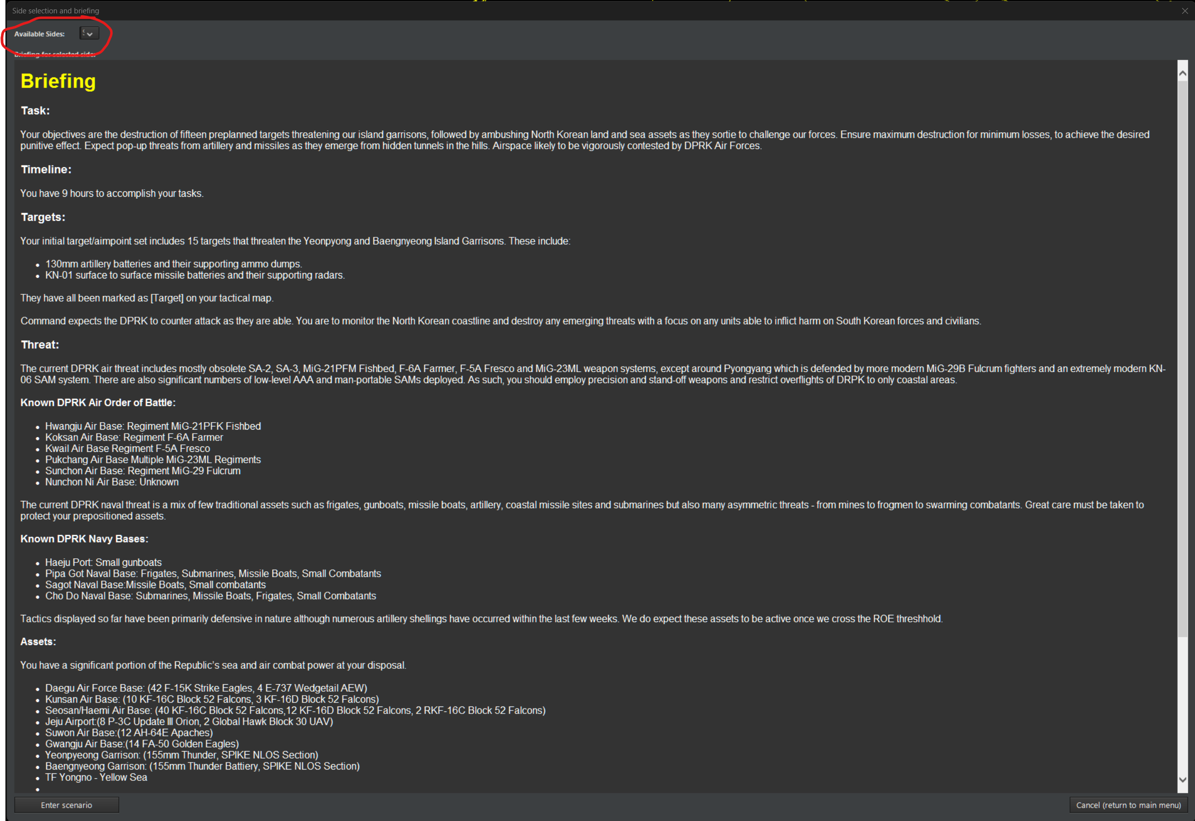Close the Side selection and briefing window

pos(1185,11)
